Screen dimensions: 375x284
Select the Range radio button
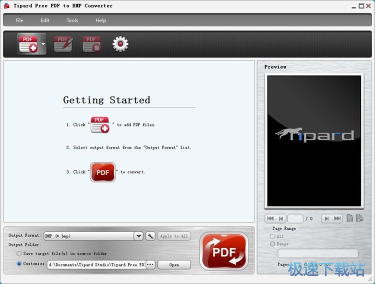(272, 244)
